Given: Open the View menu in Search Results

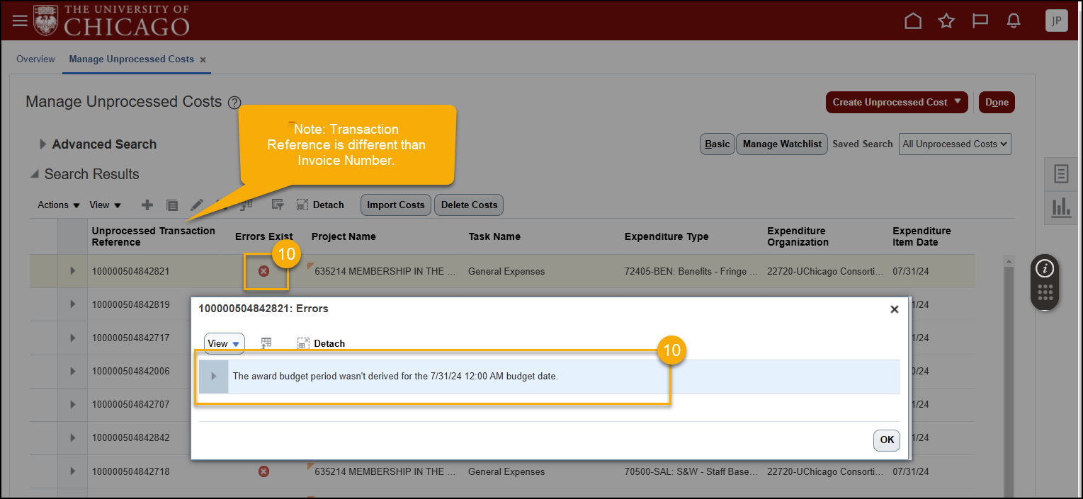Looking at the screenshot, I should (x=106, y=205).
